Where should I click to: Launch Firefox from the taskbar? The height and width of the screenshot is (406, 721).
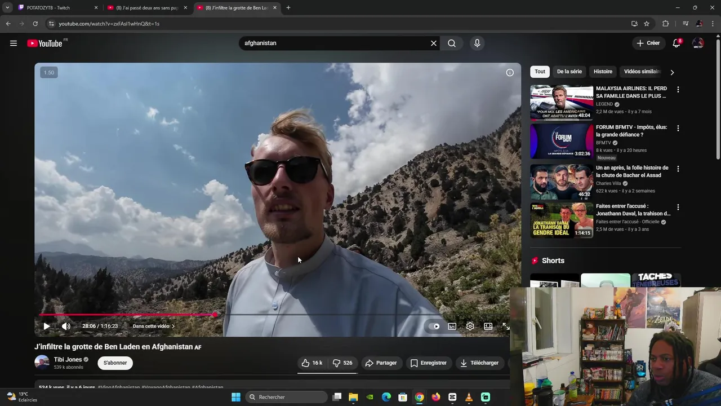pos(436,397)
